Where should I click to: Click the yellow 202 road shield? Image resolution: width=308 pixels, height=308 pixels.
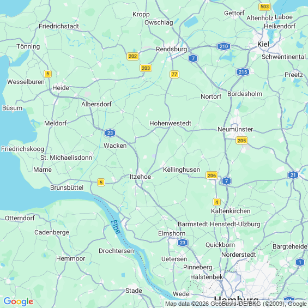tap(132, 56)
